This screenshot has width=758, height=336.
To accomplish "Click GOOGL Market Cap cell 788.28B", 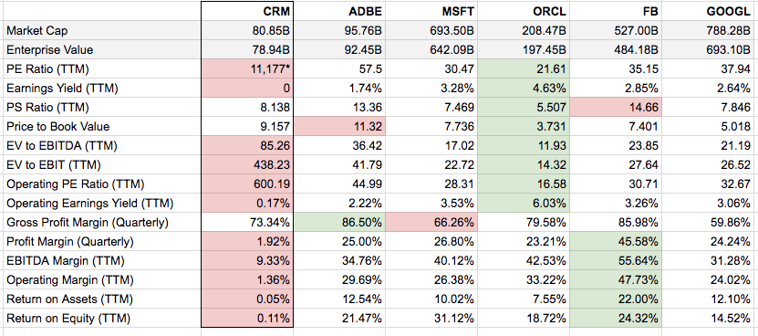I will [711, 30].
